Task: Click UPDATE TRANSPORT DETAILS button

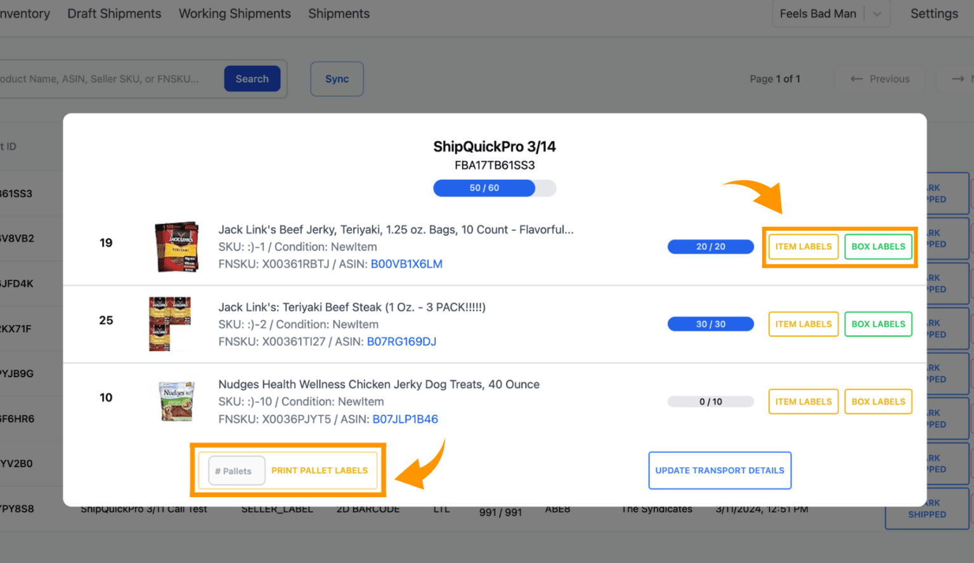Action: click(720, 470)
